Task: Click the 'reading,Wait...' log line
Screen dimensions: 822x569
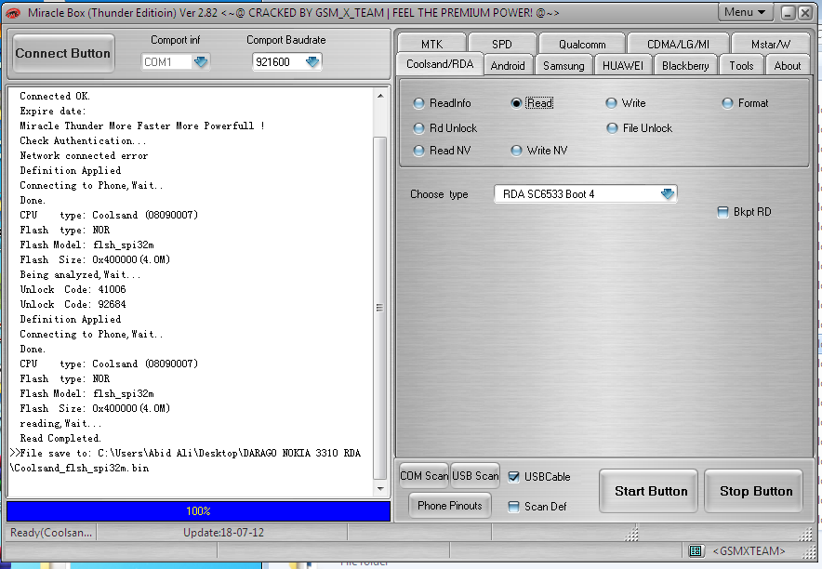Action: [x=60, y=423]
